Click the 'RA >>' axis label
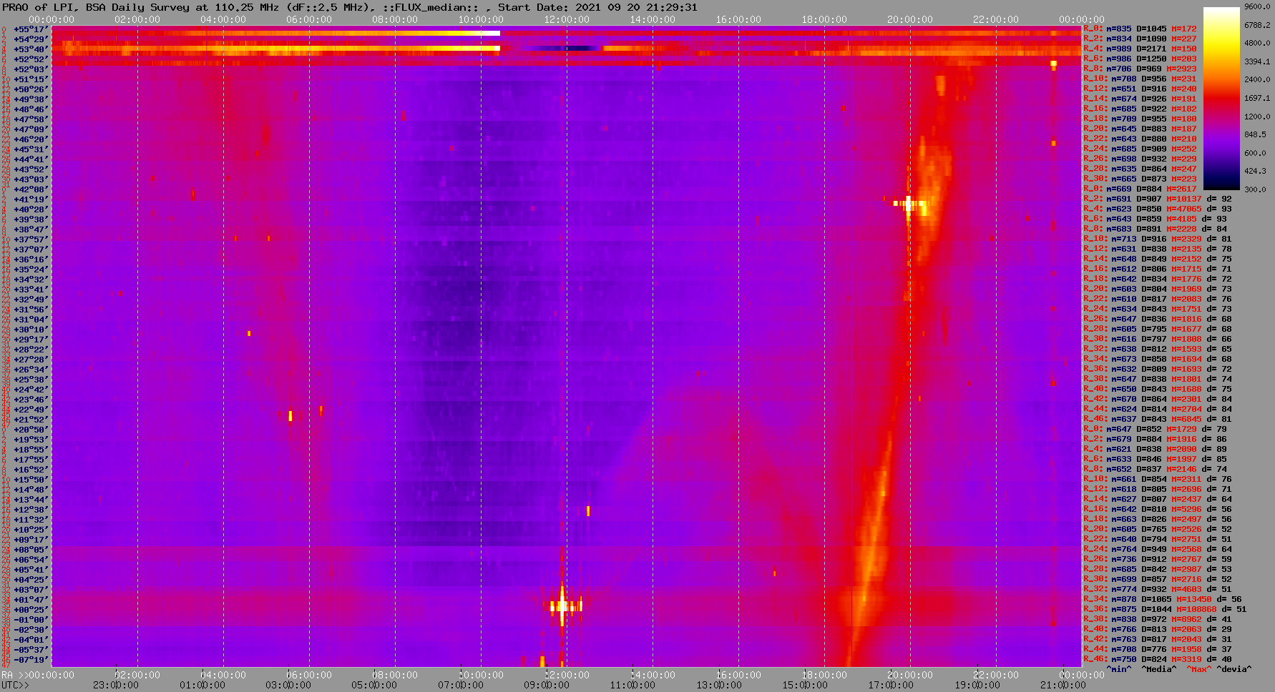The height and width of the screenshot is (692, 1275). (x=14, y=676)
